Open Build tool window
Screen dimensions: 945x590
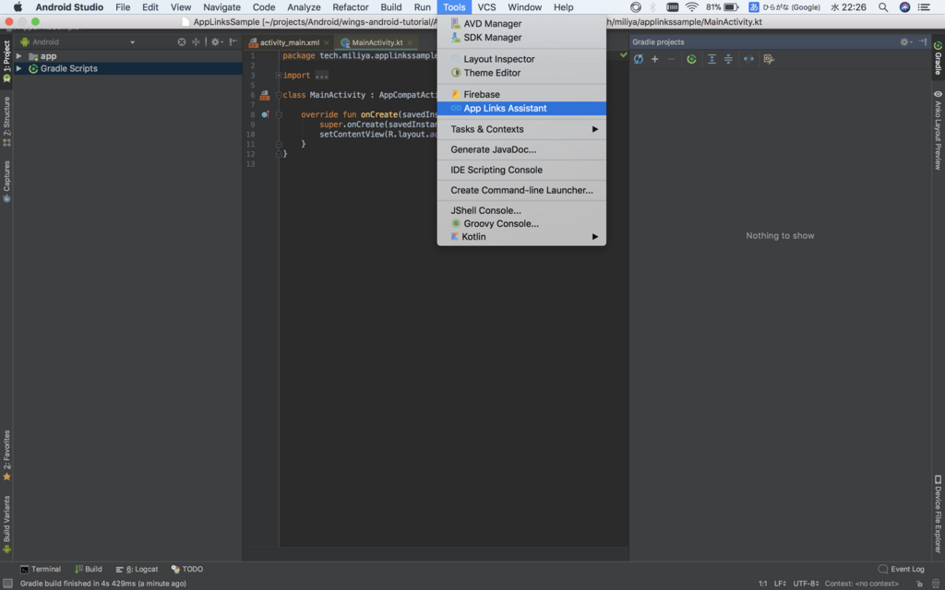pos(89,570)
